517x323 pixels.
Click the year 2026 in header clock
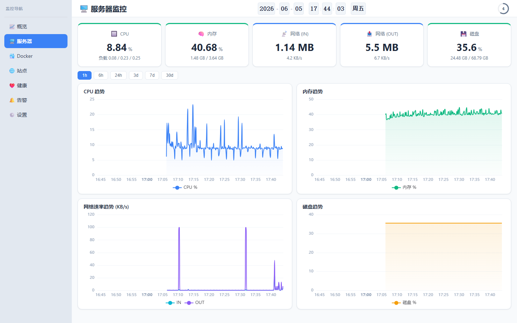click(x=266, y=9)
